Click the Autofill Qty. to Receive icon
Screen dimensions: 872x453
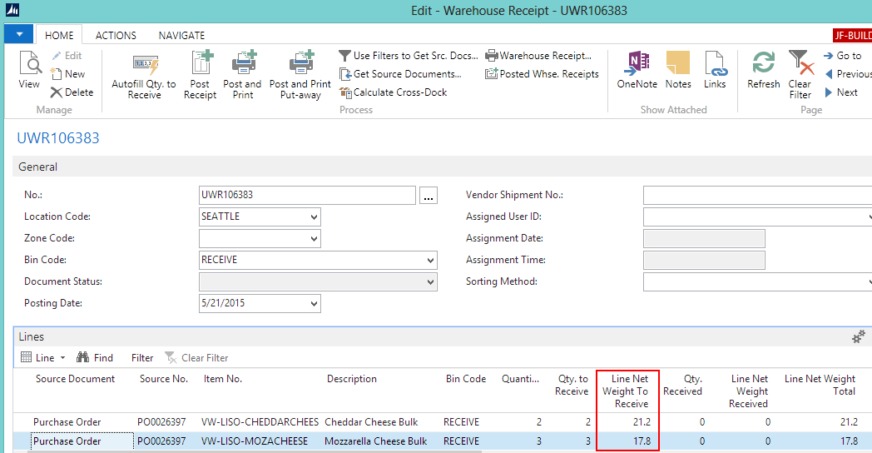pos(144,65)
